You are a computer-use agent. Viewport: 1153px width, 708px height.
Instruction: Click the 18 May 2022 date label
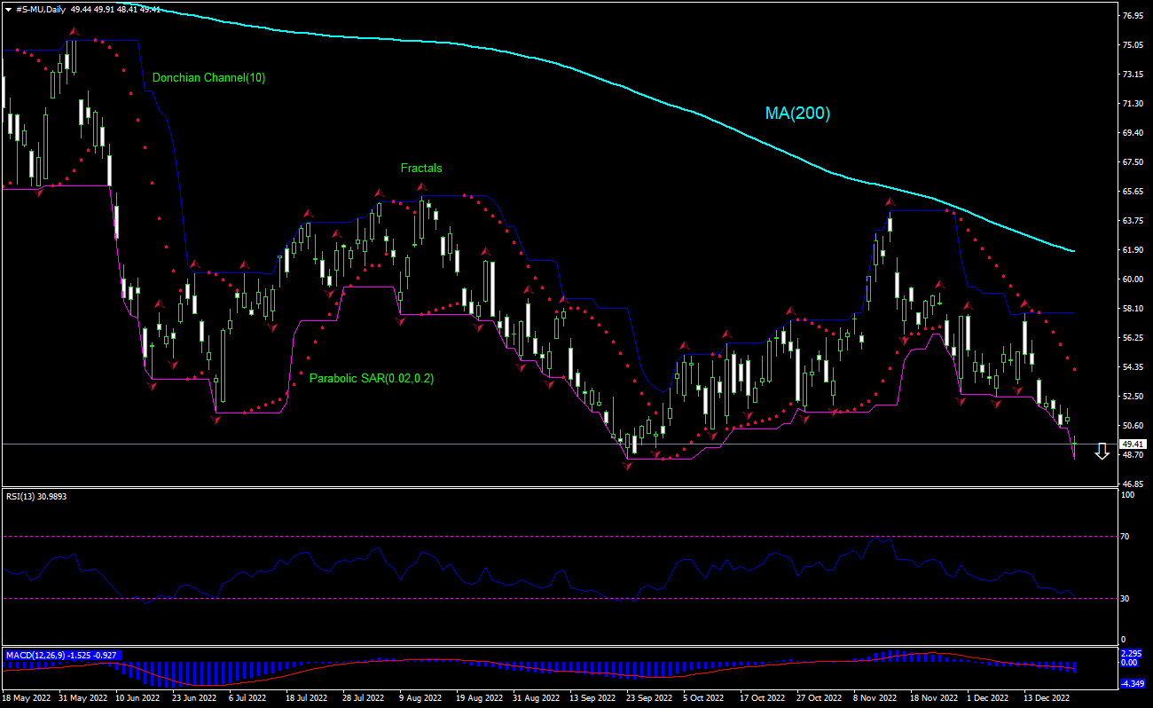26,698
